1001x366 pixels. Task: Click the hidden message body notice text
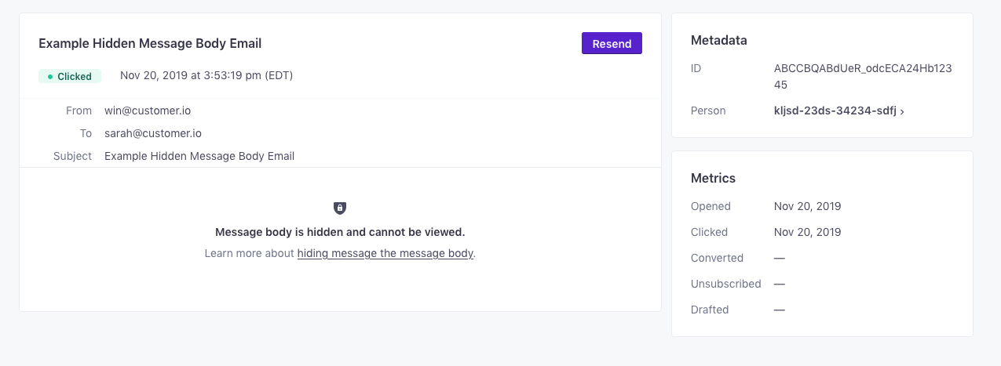pyautogui.click(x=340, y=232)
